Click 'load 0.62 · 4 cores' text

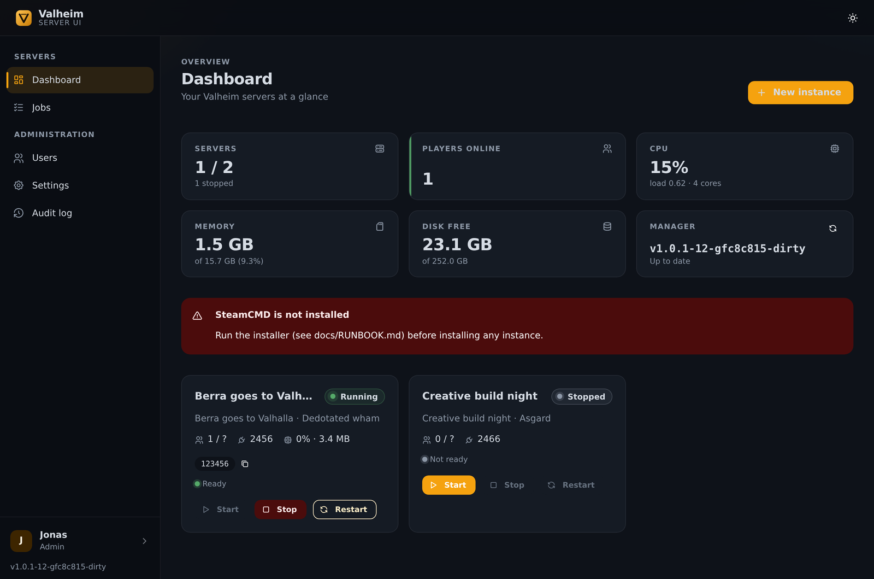tap(686, 183)
